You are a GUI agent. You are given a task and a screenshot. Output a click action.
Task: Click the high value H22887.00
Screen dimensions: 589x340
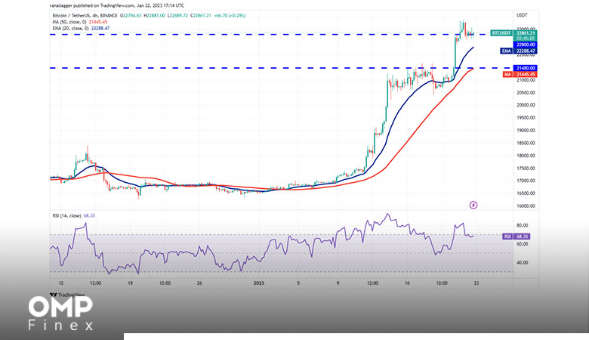(x=154, y=15)
